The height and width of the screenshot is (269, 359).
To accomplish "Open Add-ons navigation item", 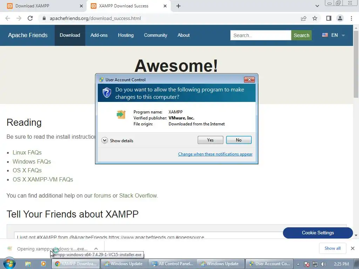I will 99,35.
